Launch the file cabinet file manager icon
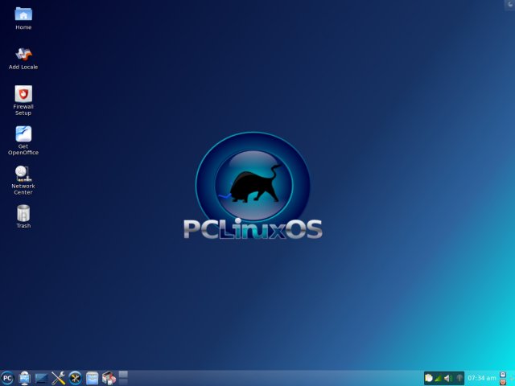The height and width of the screenshot is (386, 515). pos(93,378)
